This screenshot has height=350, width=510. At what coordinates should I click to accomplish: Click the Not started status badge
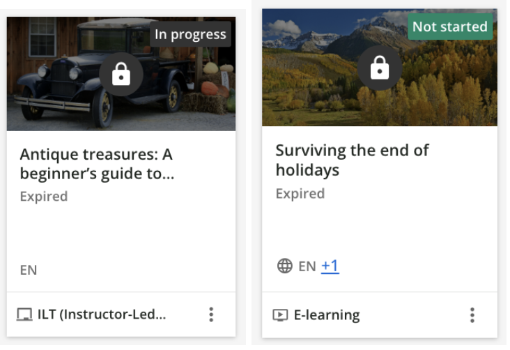click(449, 26)
